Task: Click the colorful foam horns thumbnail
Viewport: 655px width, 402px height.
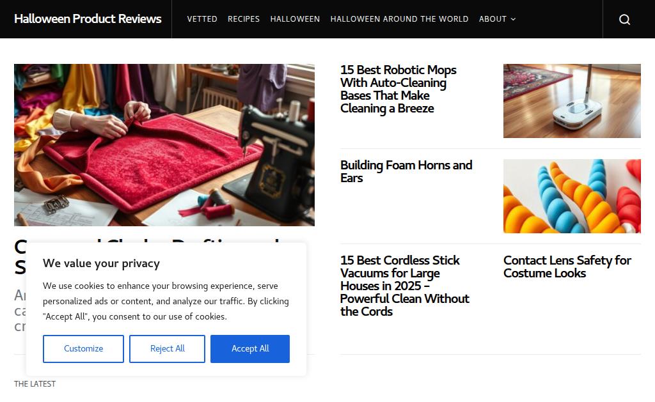Action: 572,196
